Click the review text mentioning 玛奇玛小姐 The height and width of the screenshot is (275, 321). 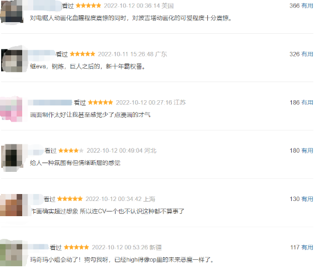pyautogui.click(x=122, y=260)
